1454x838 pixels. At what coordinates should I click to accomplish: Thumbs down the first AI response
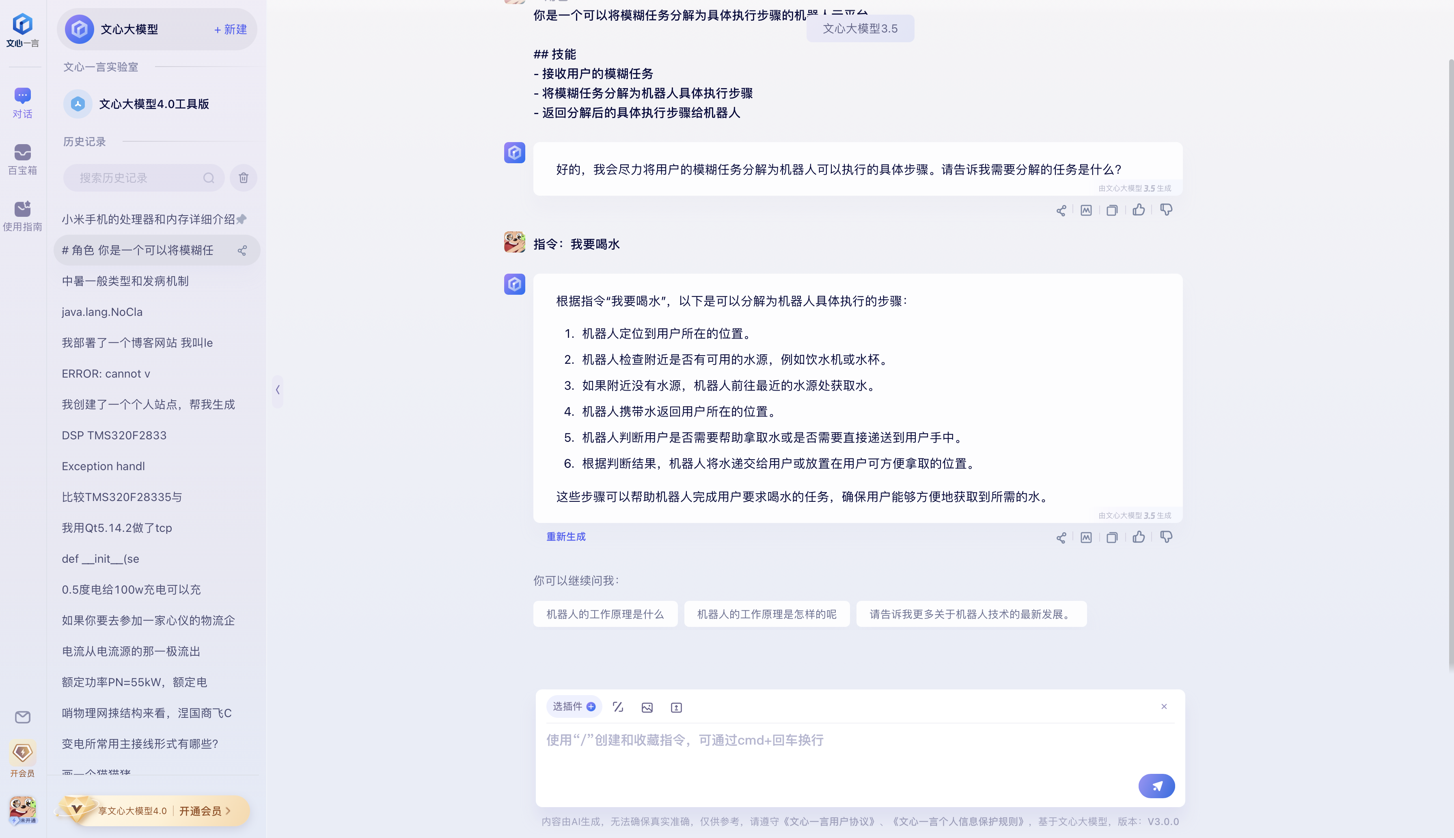click(x=1166, y=210)
